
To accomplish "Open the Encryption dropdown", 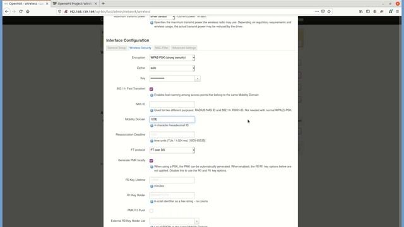I will pos(172,57).
